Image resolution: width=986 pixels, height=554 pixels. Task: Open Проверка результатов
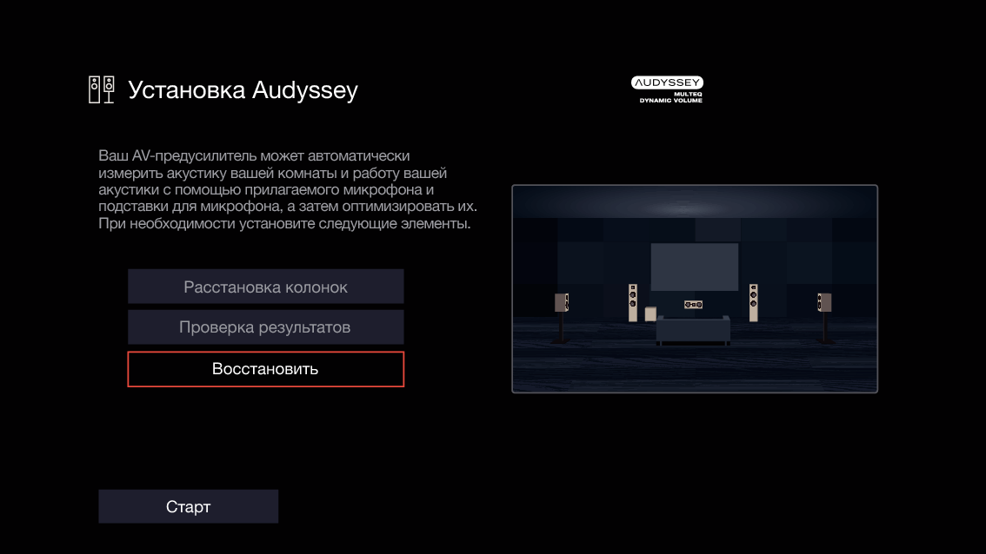(x=265, y=327)
